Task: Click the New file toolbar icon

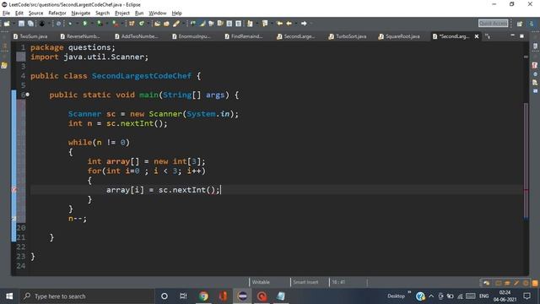Action: [x=7, y=24]
